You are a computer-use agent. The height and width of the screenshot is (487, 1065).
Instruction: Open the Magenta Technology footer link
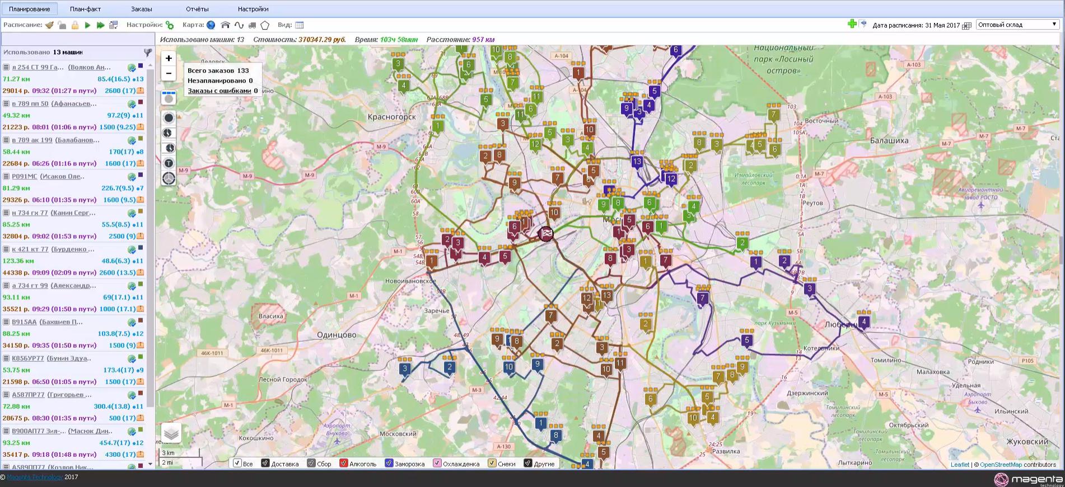click(x=34, y=477)
